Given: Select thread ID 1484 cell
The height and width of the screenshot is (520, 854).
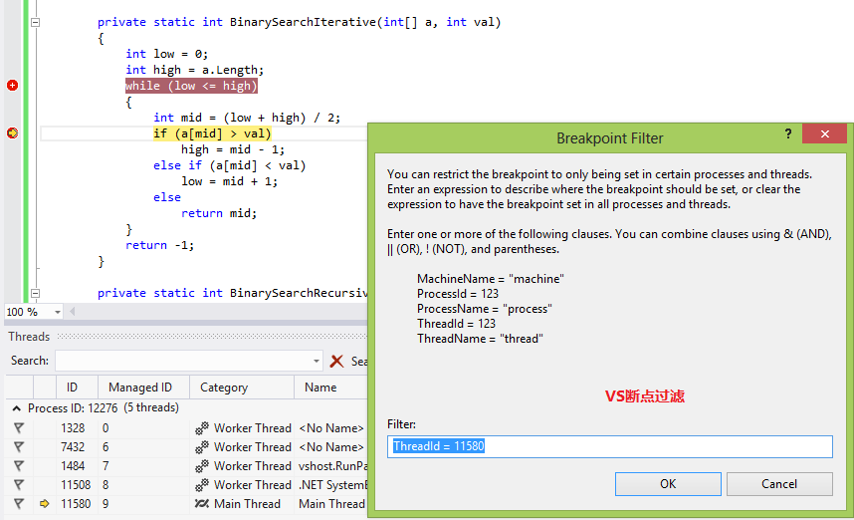Looking at the screenshot, I should tap(73, 466).
